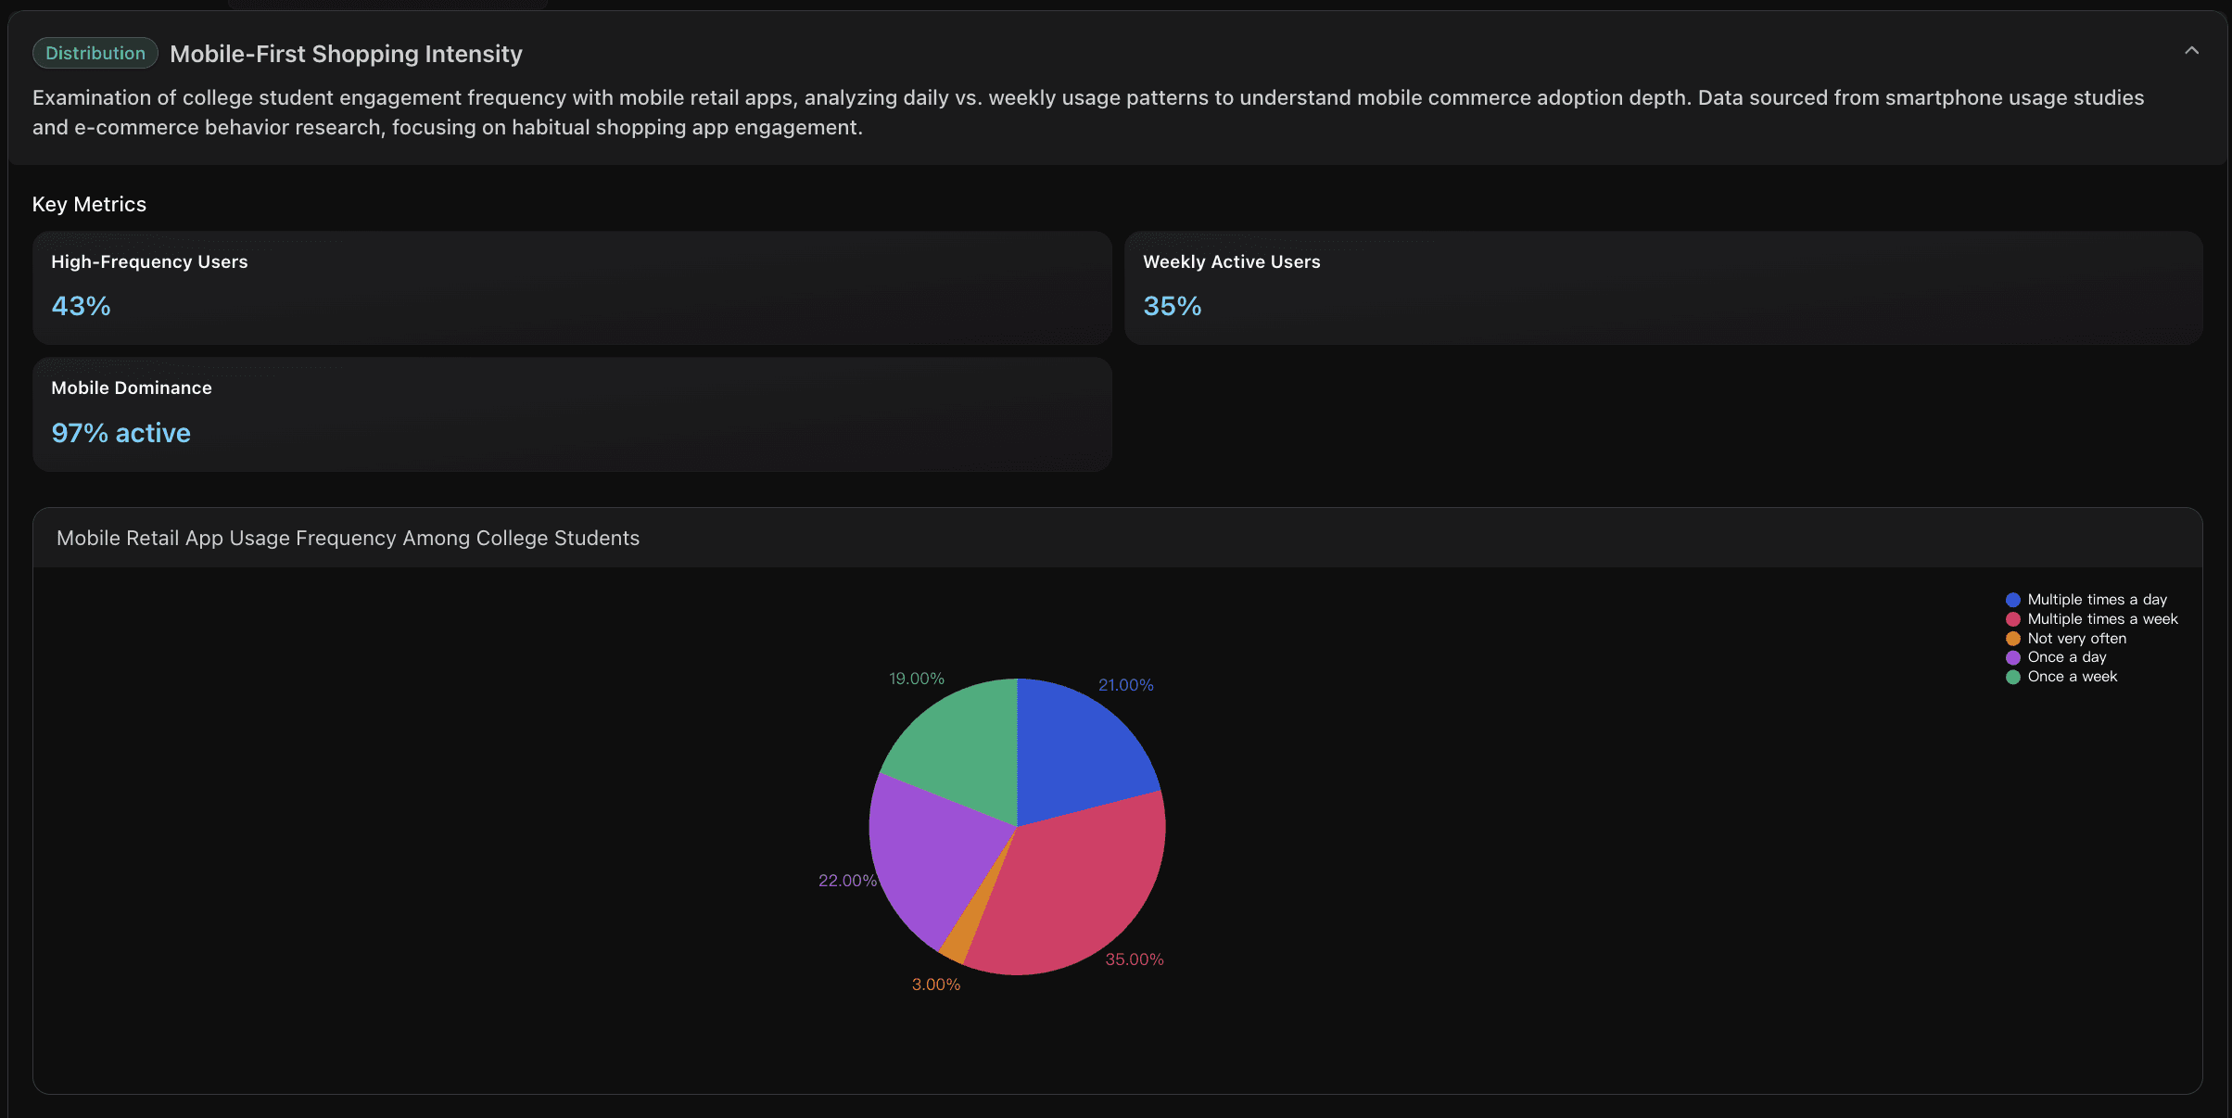This screenshot has height=1118, width=2232.
Task: Collapse the Mobile-First Shopping Intensity section
Action: (2191, 51)
